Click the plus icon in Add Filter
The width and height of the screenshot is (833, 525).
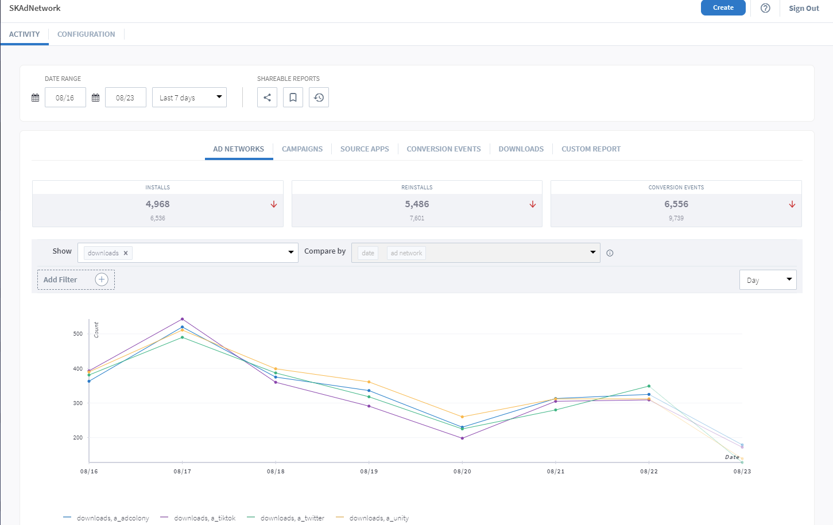point(102,279)
